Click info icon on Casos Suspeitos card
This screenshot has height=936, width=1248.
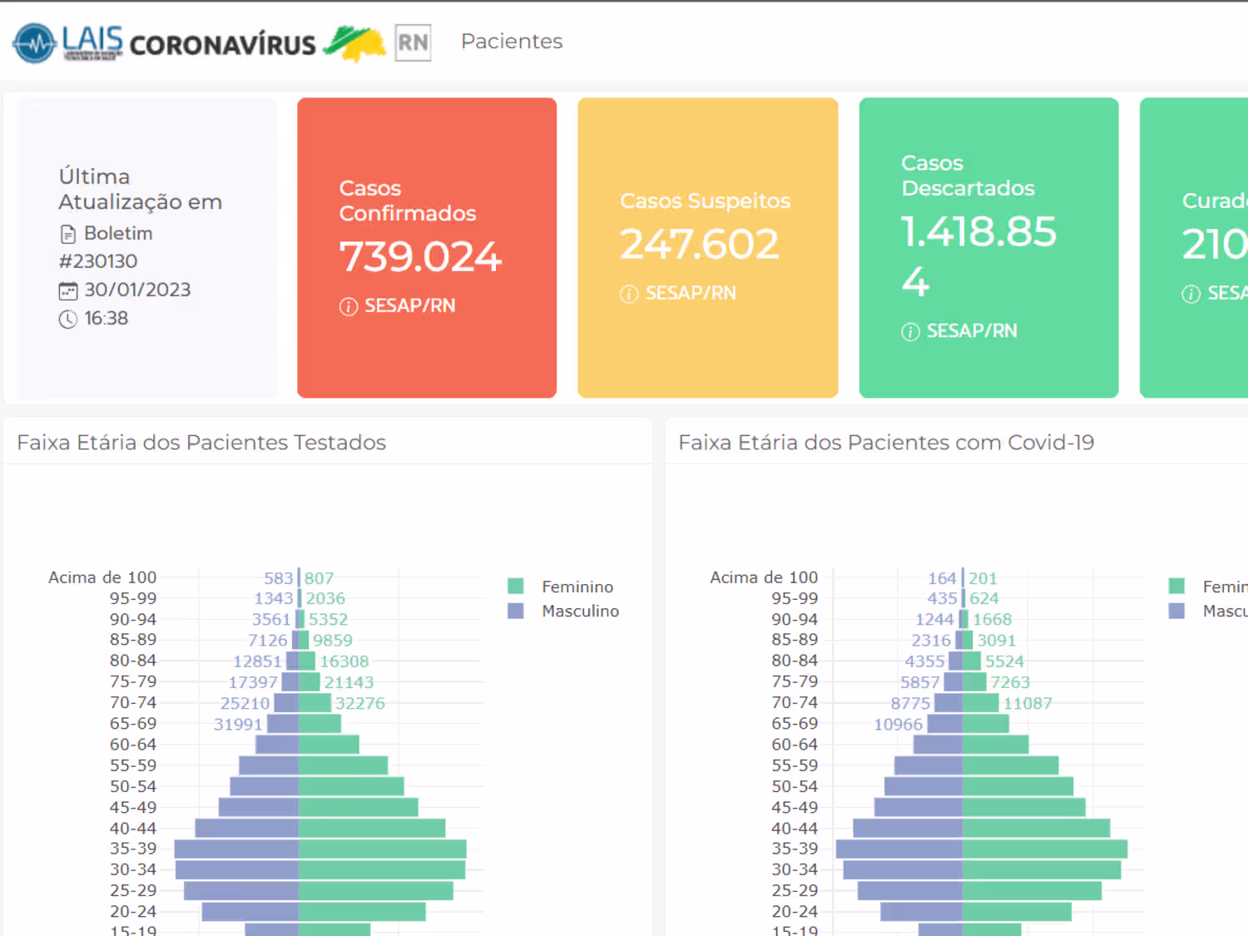pyautogui.click(x=629, y=295)
